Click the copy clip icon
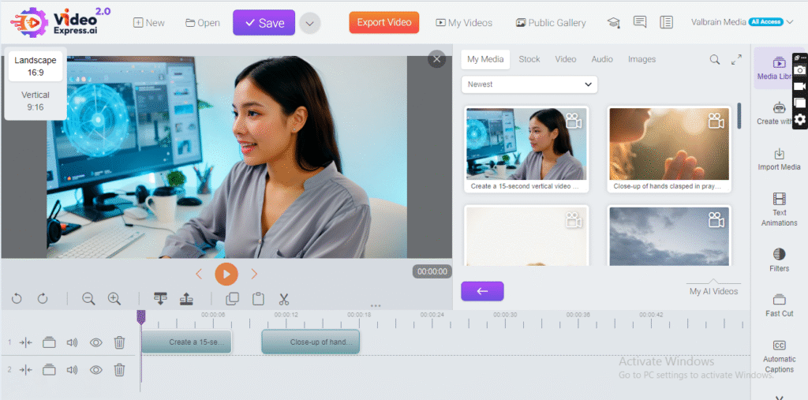Screen dimensions: 808x400 click(233, 298)
